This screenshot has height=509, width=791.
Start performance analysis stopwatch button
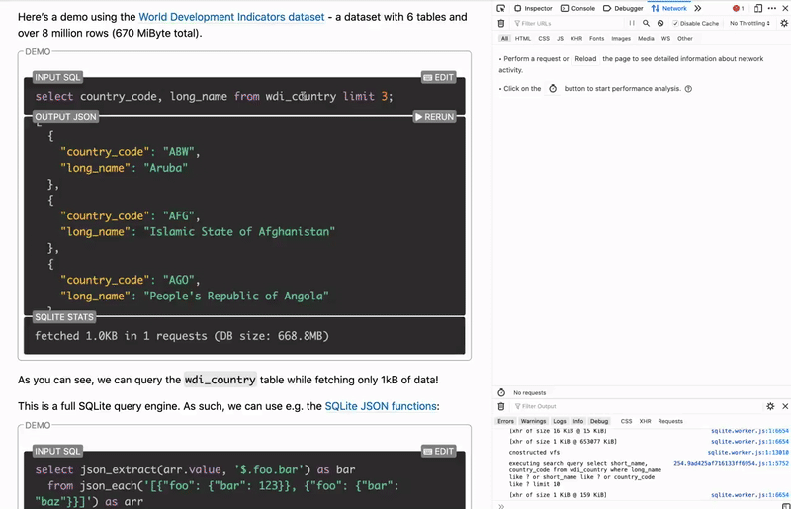click(553, 89)
